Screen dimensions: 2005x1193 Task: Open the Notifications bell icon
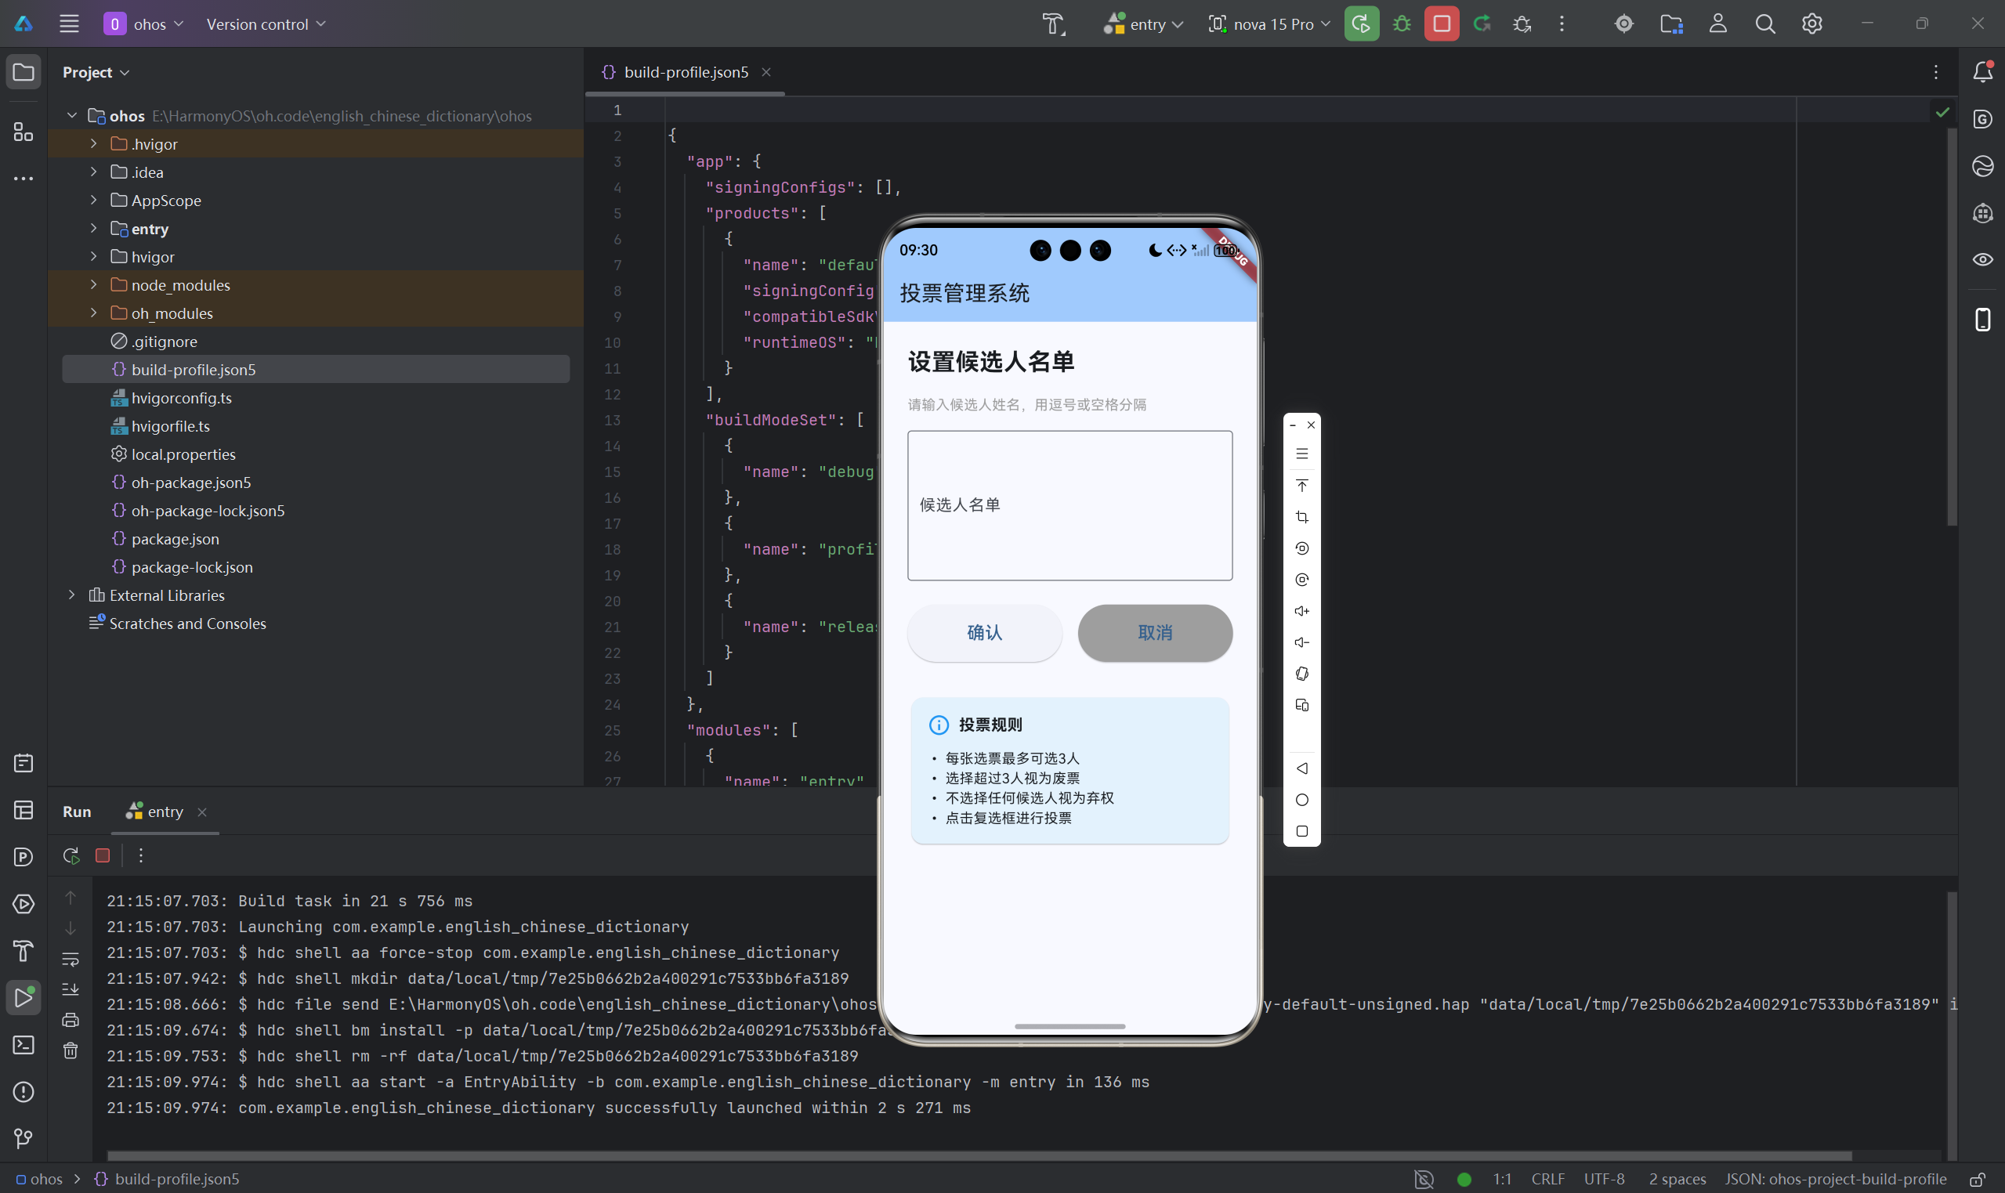click(1982, 72)
